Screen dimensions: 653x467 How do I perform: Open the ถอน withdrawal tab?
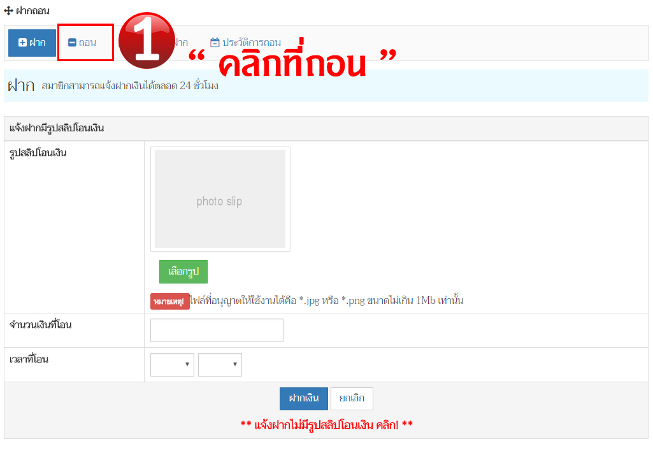(83, 43)
